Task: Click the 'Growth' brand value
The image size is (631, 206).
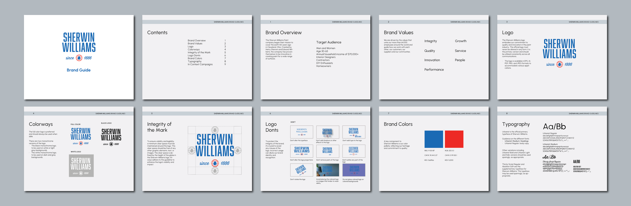Action: pos(461,41)
